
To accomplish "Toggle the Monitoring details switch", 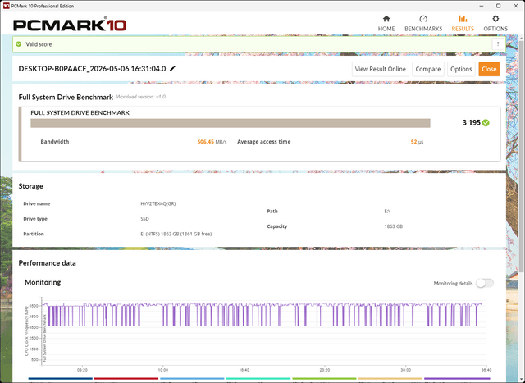I will (x=485, y=283).
